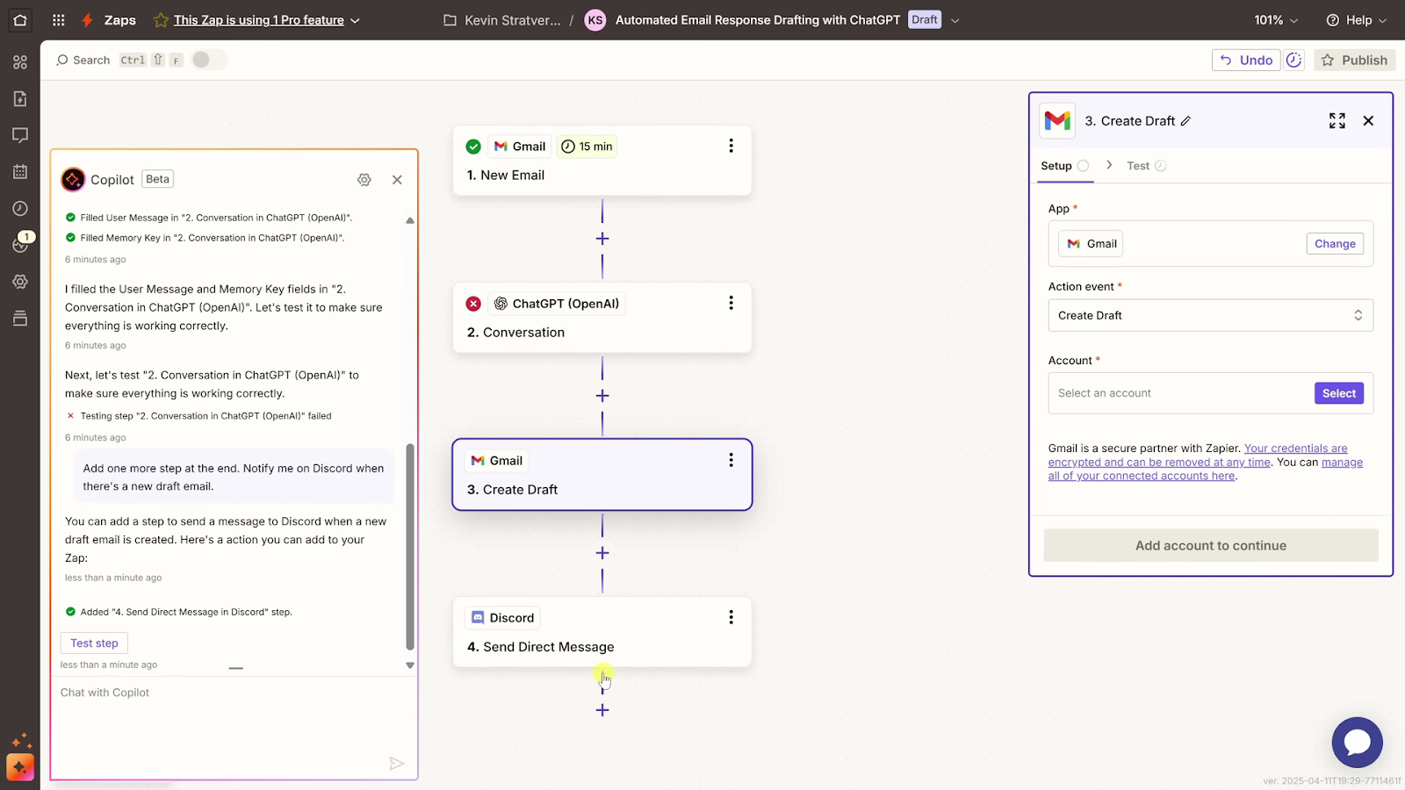Click the purple Select account button
1405x790 pixels.
pos(1339,393)
